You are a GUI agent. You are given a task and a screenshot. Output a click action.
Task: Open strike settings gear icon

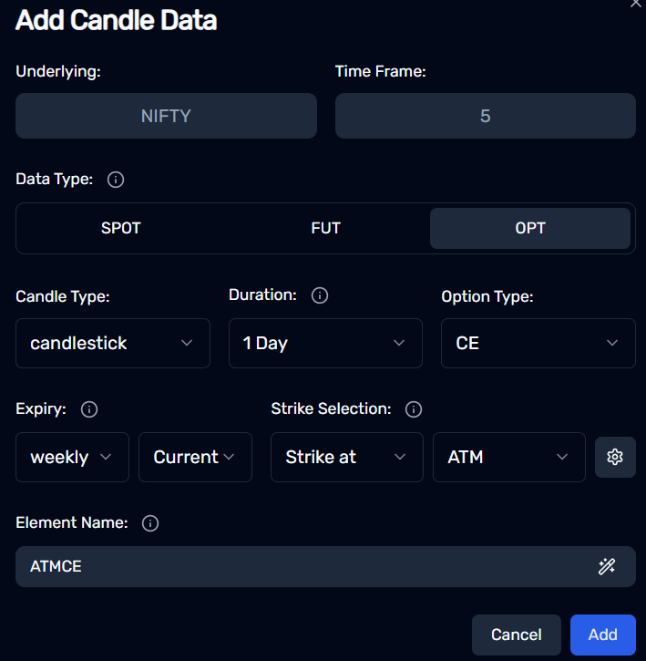tap(615, 457)
